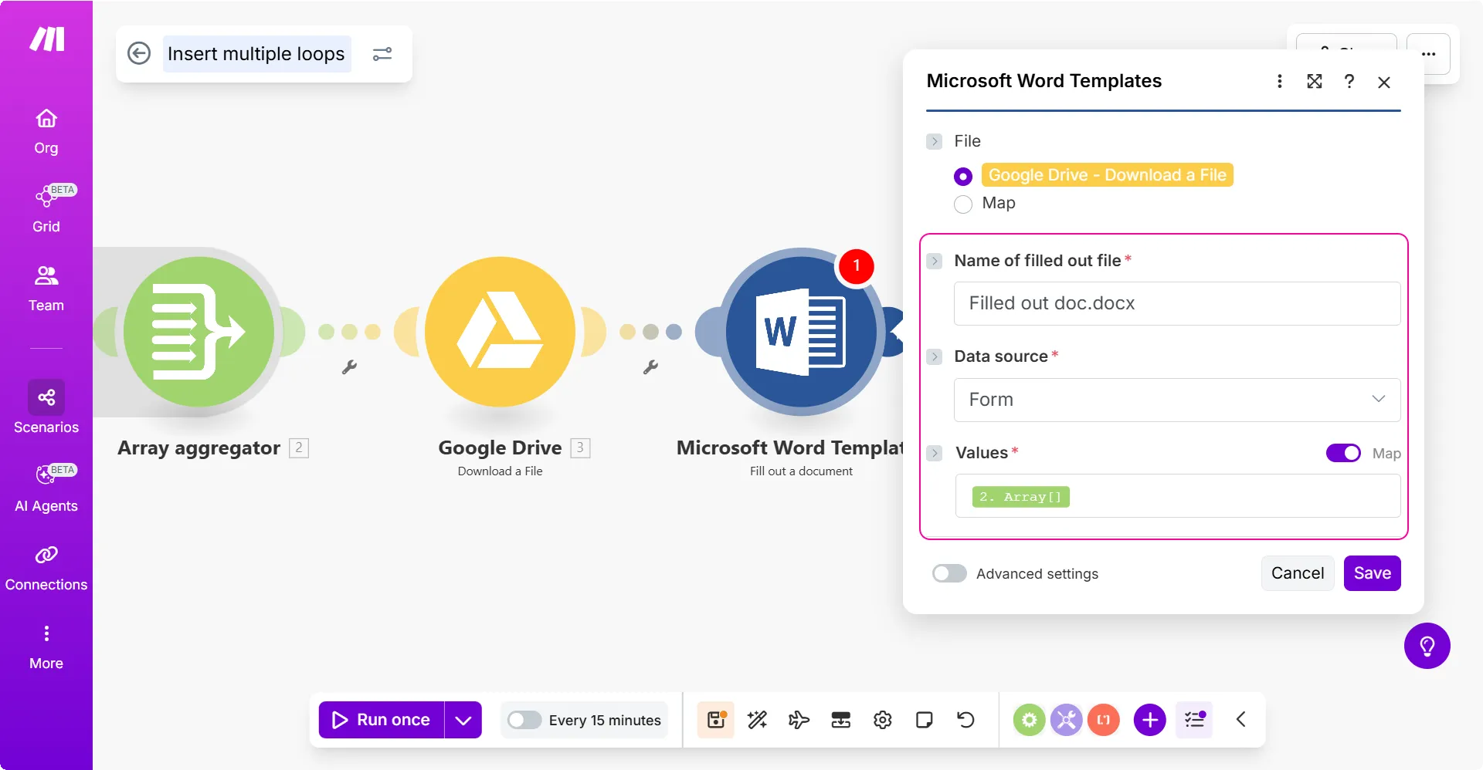The image size is (1483, 770).
Task: Open the top-right three-dot menu
Action: (x=1428, y=54)
